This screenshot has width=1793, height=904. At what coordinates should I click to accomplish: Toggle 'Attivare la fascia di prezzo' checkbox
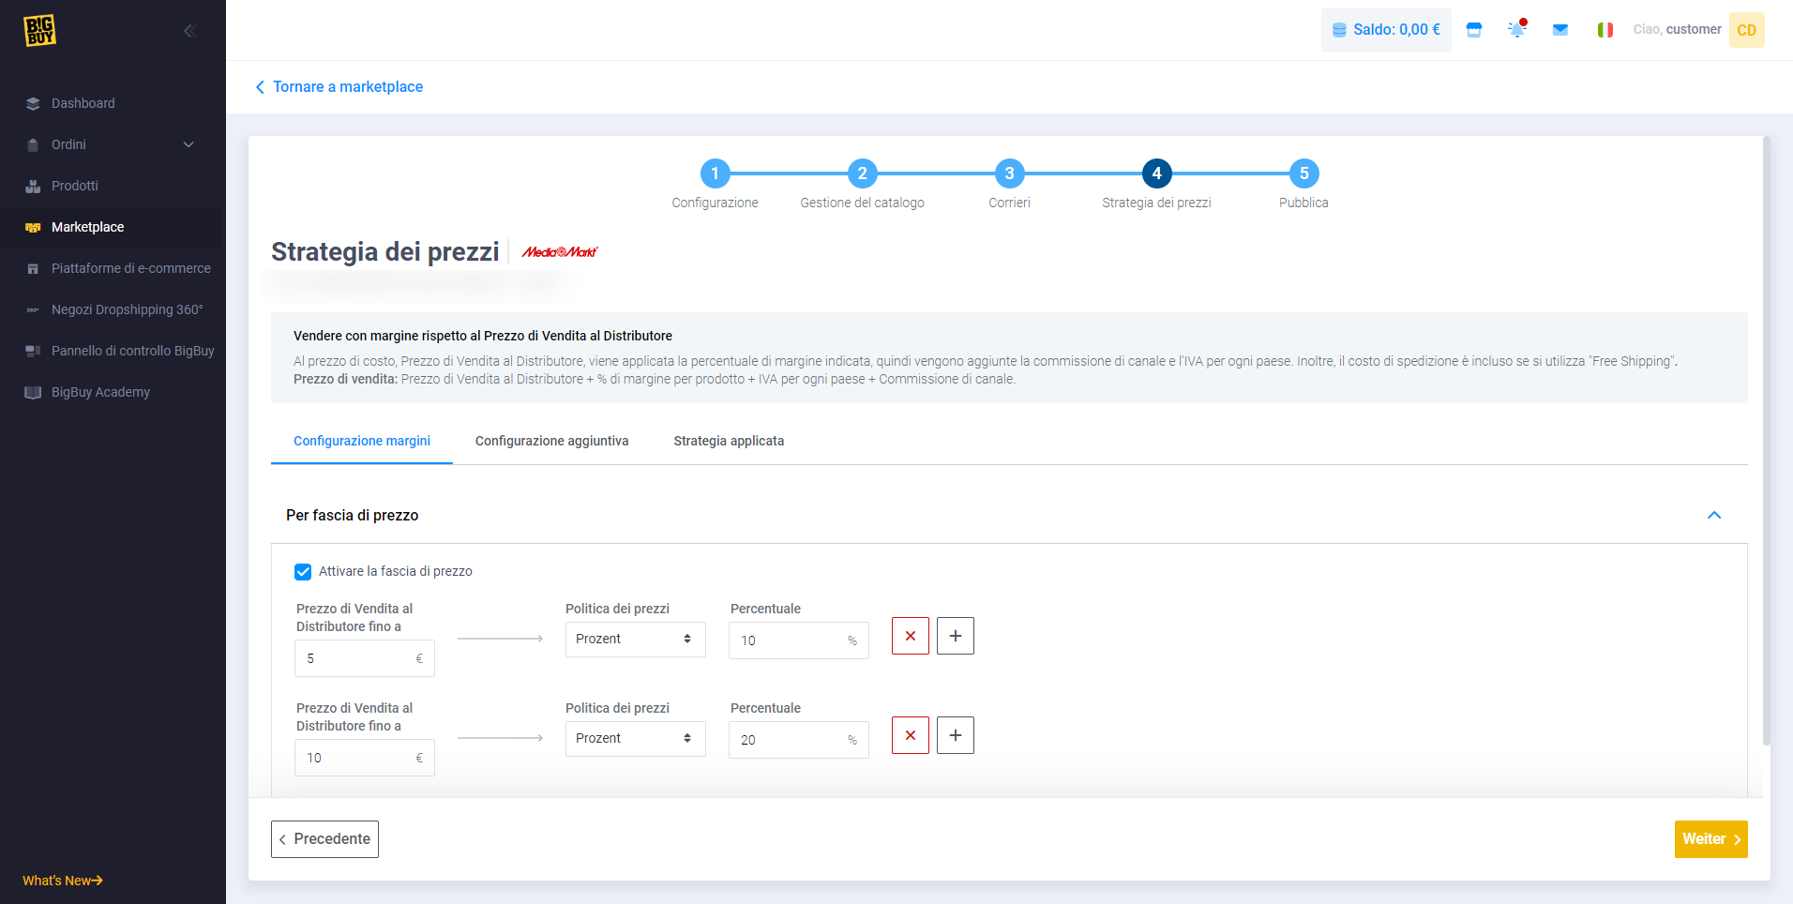pos(303,572)
